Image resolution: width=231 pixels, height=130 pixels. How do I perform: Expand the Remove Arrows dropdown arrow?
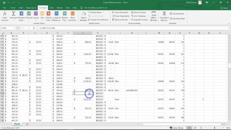129,19
